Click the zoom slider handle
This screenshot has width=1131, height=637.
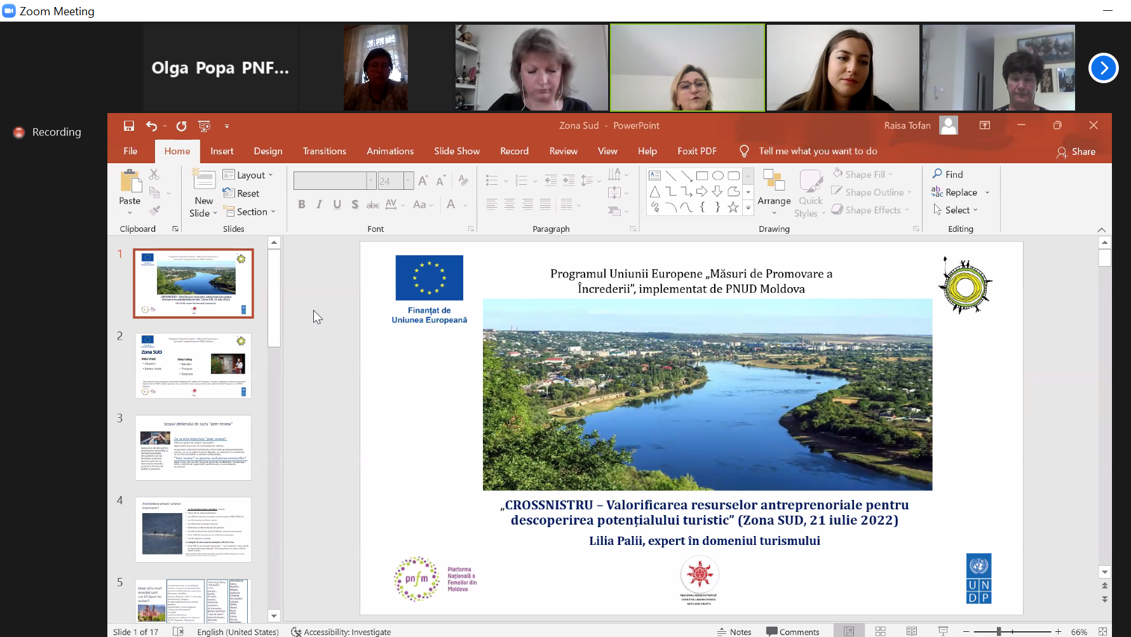click(999, 631)
